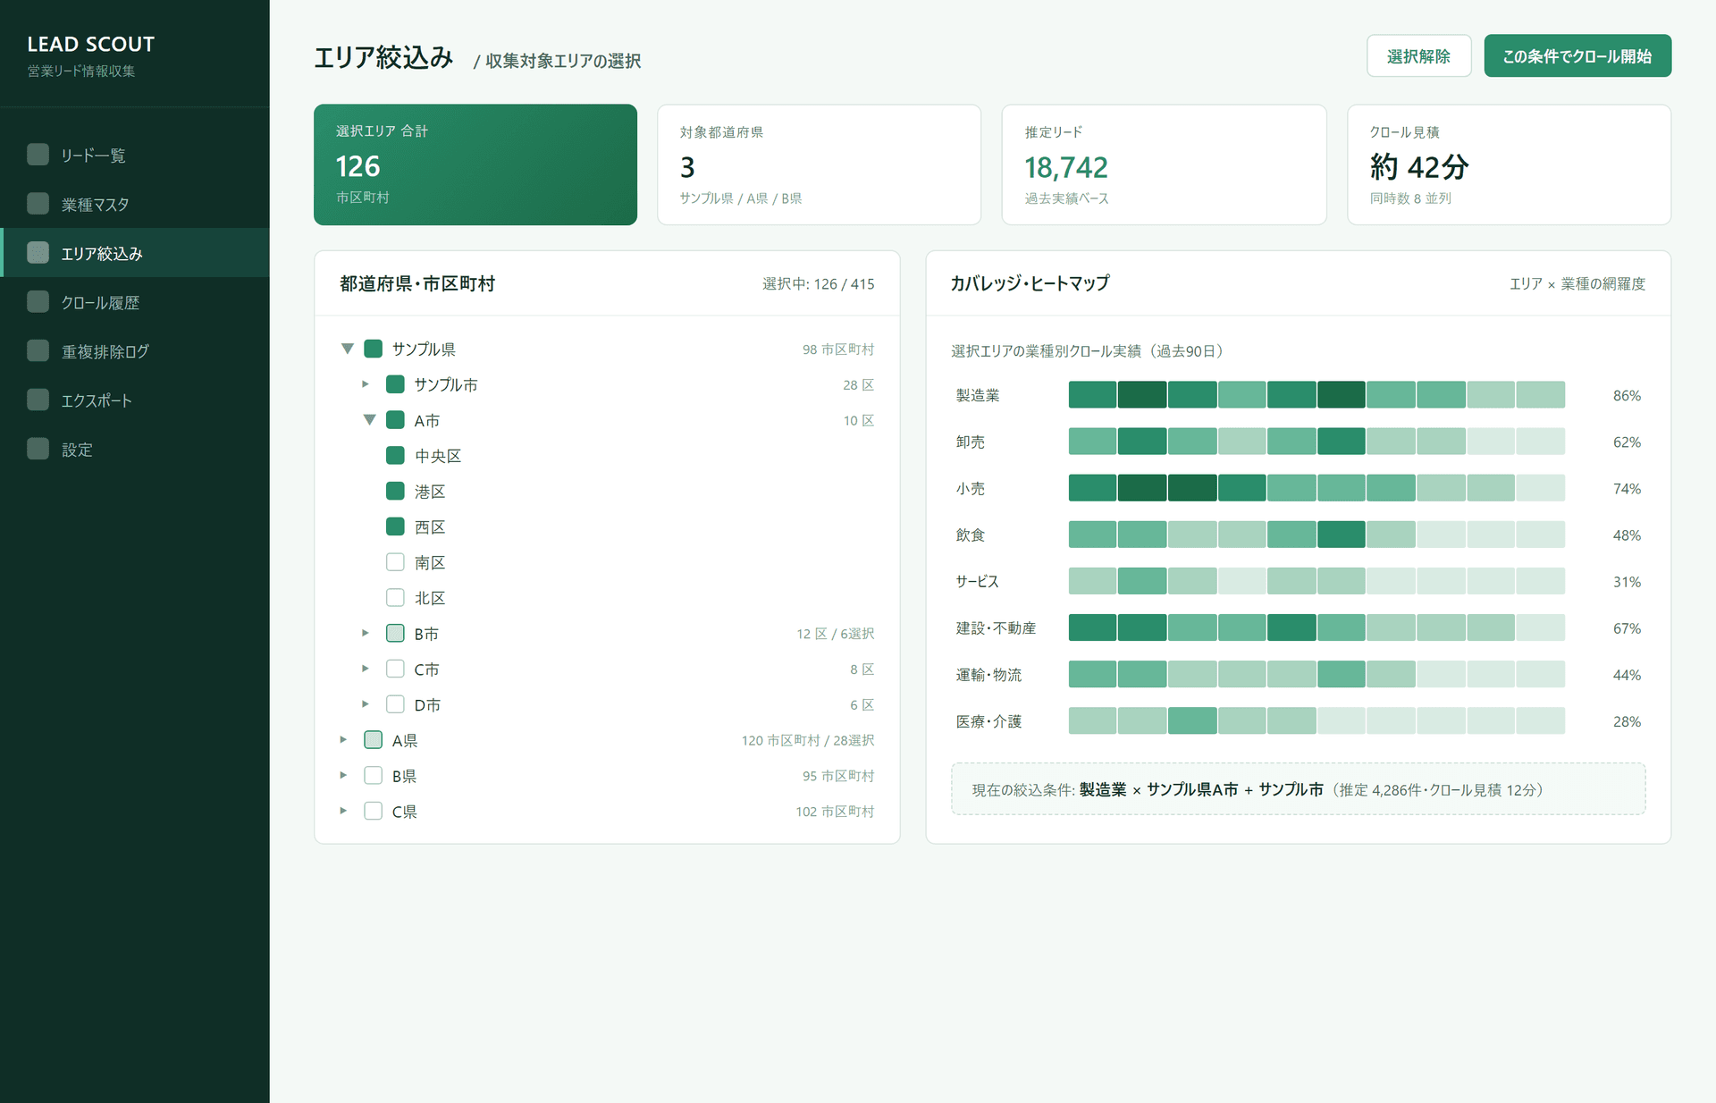Open the 業種マスタ menu label
The width and height of the screenshot is (1716, 1103).
[95, 205]
